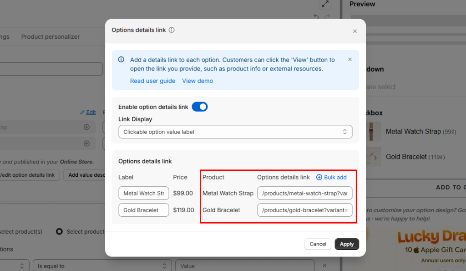Click the plus circle icon in first option row

pyautogui.click(x=86, y=128)
